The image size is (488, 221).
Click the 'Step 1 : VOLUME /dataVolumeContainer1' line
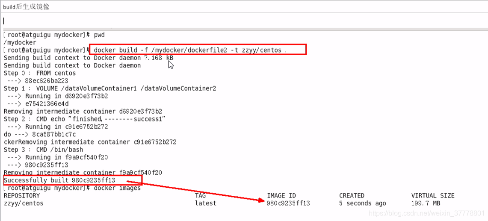[110, 88]
